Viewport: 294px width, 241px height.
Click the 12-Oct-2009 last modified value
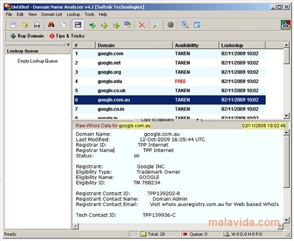coord(172,140)
